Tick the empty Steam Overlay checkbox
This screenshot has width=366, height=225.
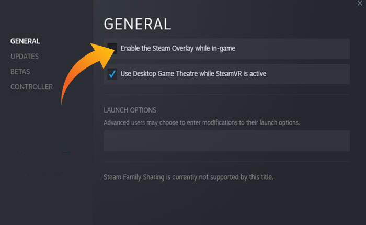click(x=112, y=48)
